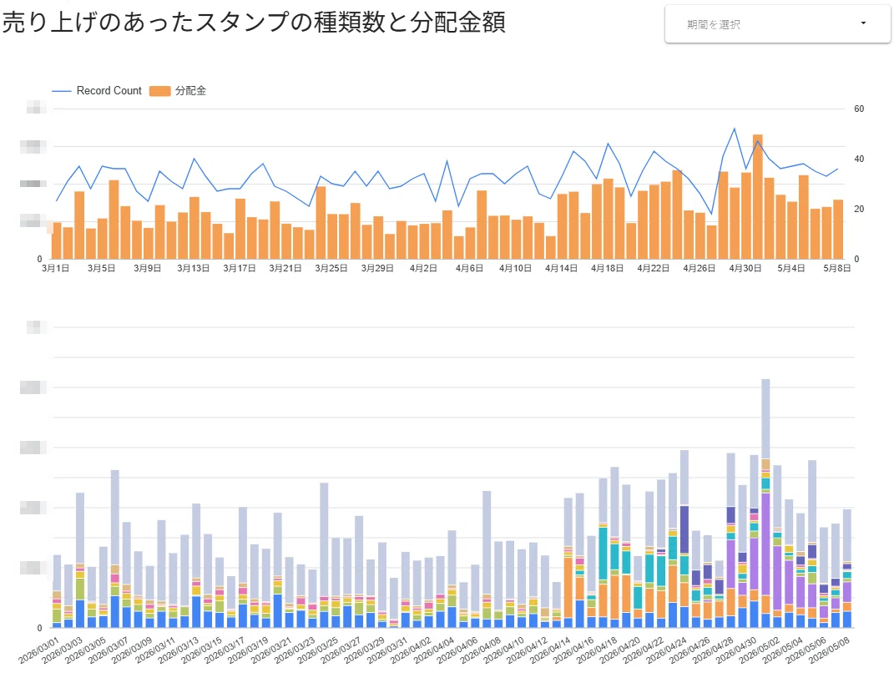Click the 4月2日 axis label
This screenshot has width=894, height=673.
tap(423, 268)
